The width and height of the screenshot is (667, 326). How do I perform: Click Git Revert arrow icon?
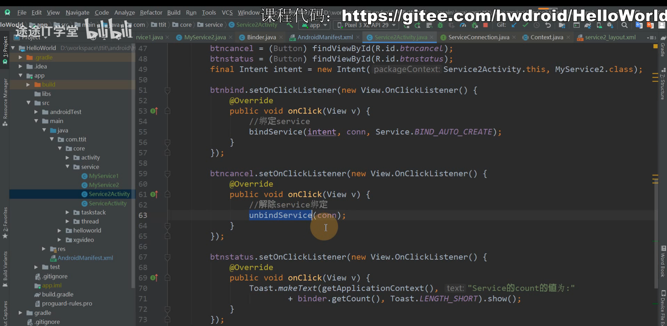(x=548, y=24)
